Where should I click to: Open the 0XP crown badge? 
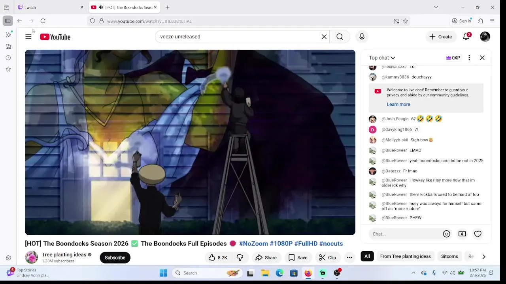tap(453, 58)
